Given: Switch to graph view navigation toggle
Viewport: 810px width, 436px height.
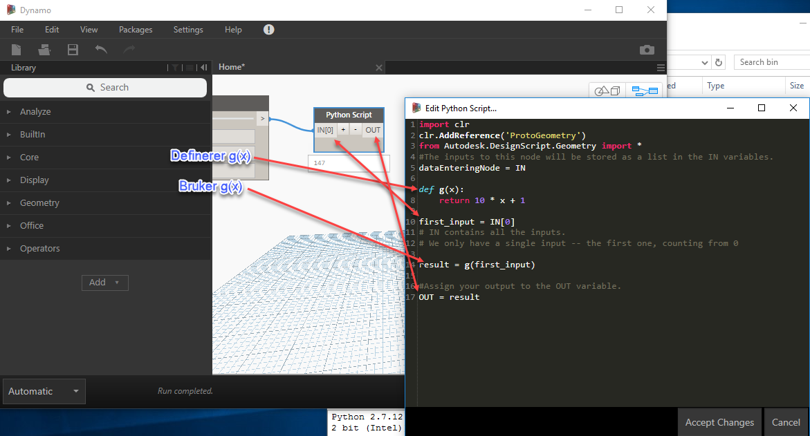Looking at the screenshot, I should click(645, 91).
